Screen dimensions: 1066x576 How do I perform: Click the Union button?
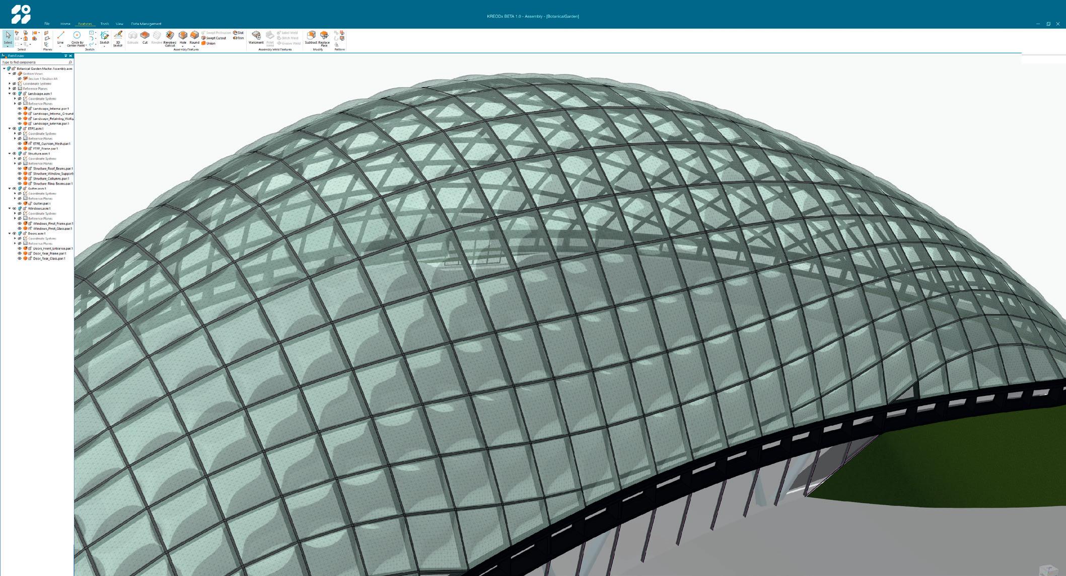pos(208,43)
